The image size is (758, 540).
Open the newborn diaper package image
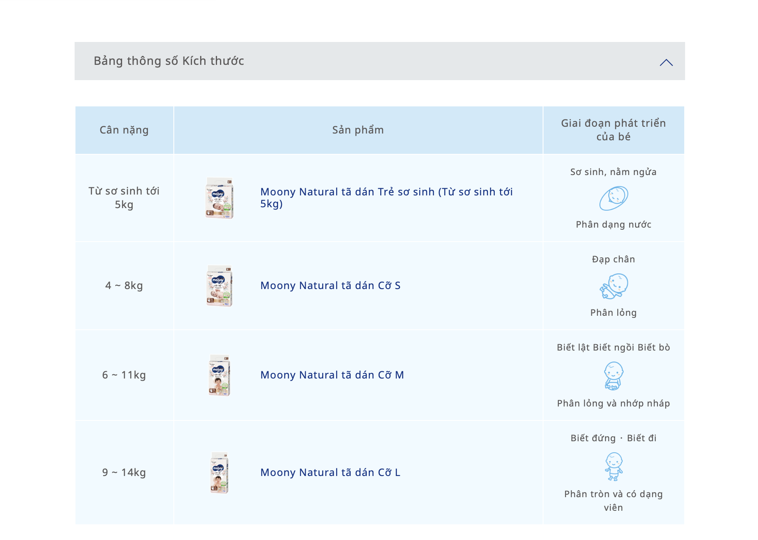(x=219, y=198)
